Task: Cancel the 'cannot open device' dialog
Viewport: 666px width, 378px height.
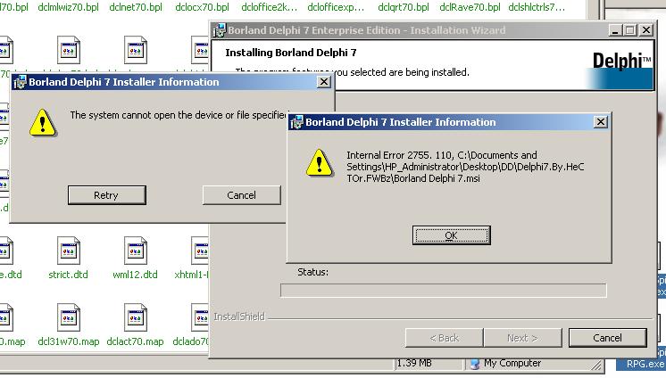Action: click(x=241, y=195)
